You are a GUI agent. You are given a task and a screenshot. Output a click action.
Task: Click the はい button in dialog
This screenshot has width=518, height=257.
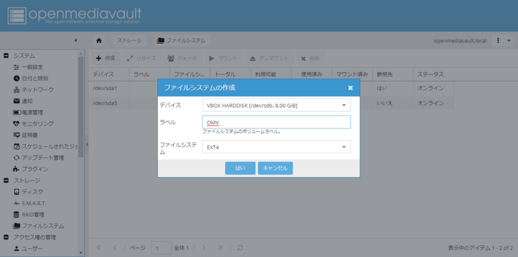pos(240,168)
